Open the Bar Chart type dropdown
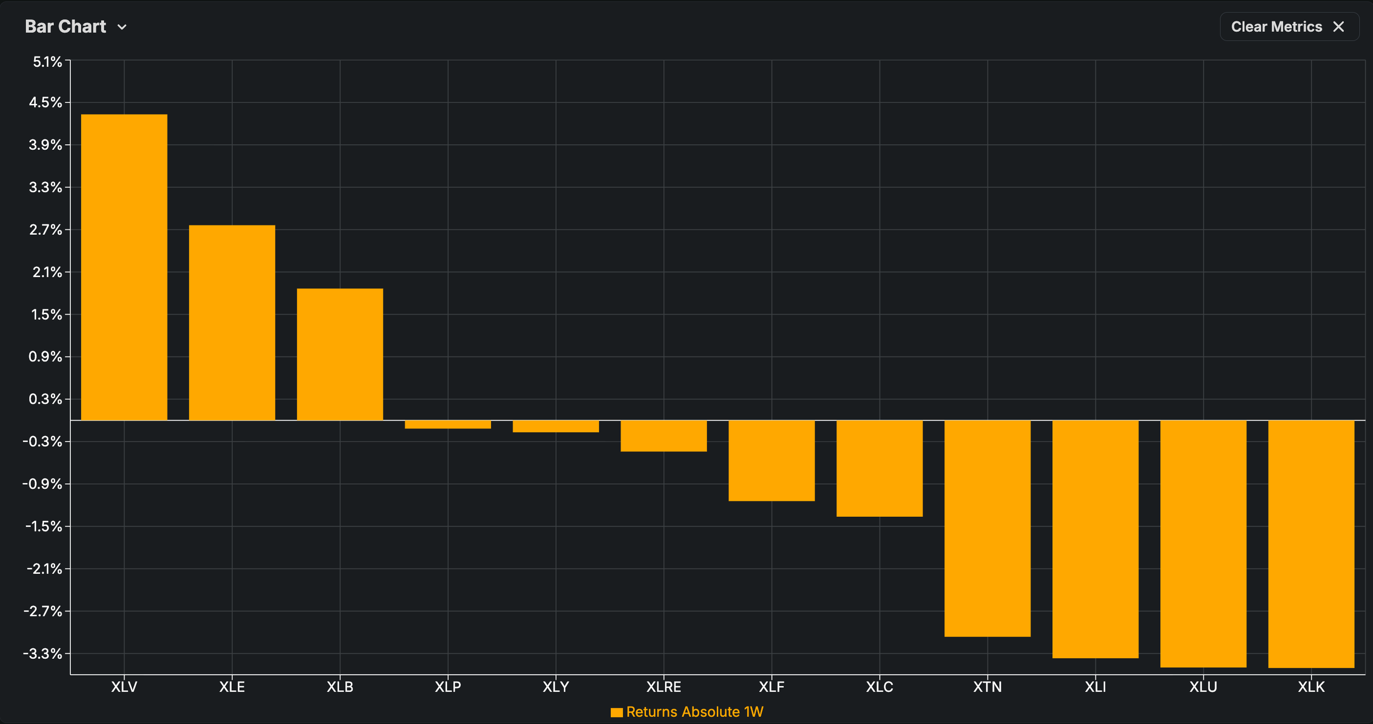The image size is (1373, 724). (x=76, y=27)
